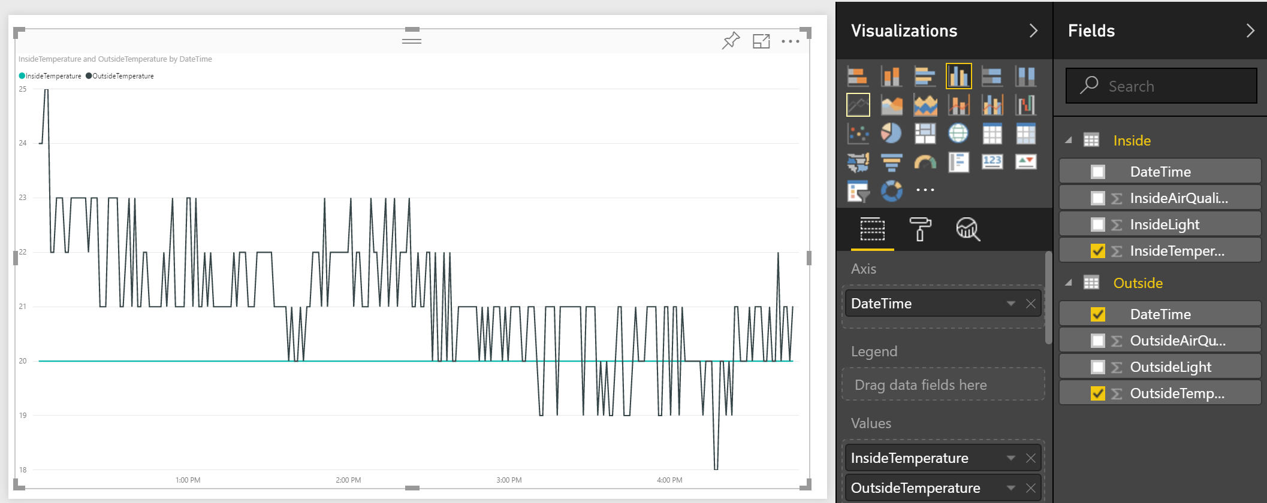The width and height of the screenshot is (1267, 503).
Task: Remove OutsideTemperature from Values
Action: pyautogui.click(x=1031, y=488)
